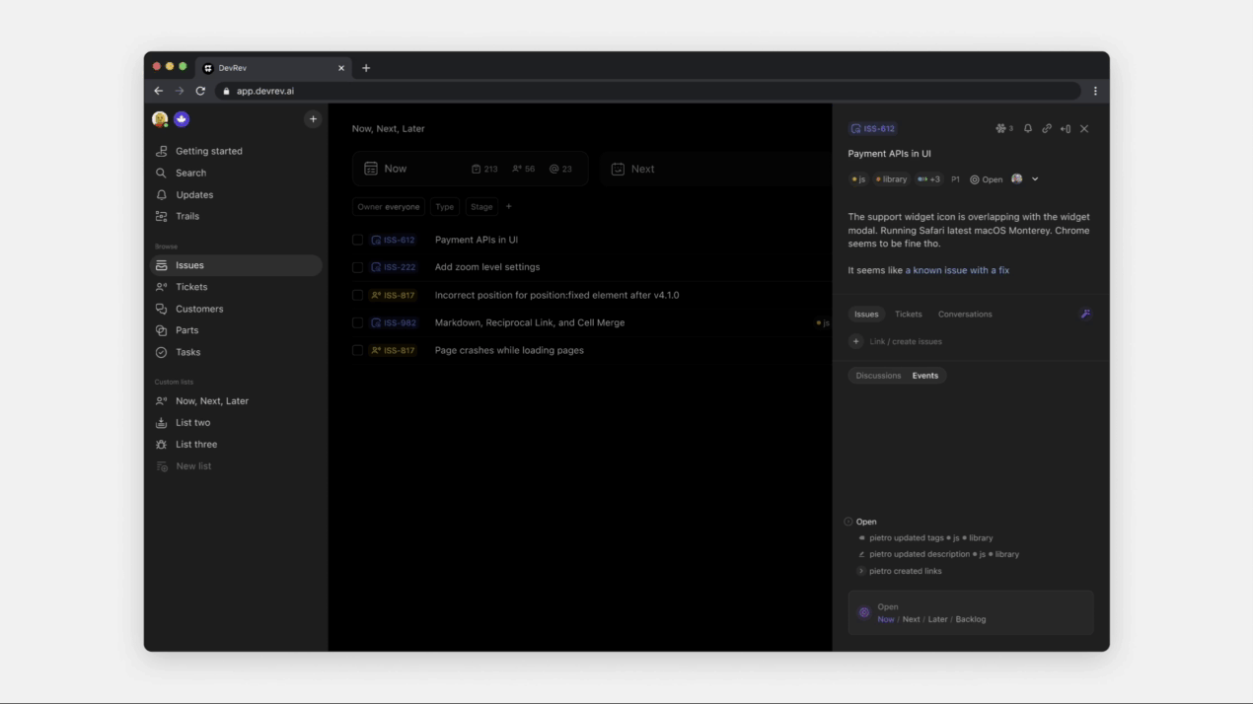
Task: Click the blue organization logo icon
Action: coord(182,119)
